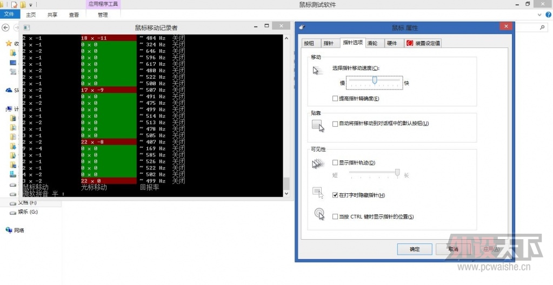Viewport: 553px width, 285px height.
Task: Expand the Explorer ribbon with the chevron
Action: (x=539, y=15)
